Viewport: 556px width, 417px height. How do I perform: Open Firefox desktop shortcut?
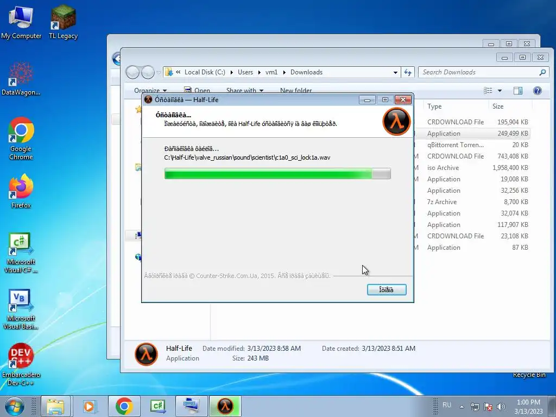coord(21,191)
